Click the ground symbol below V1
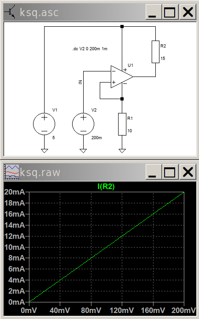This screenshot has width=199, height=319. click(45, 151)
